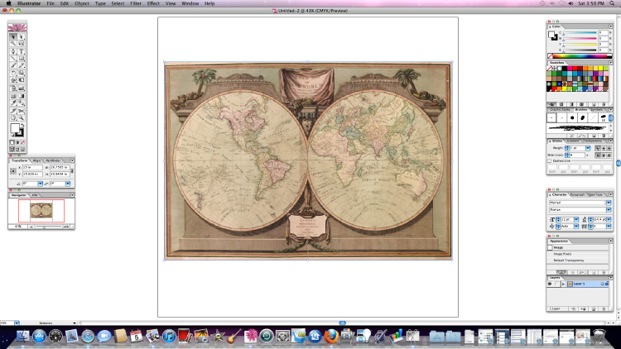
Task: Choose miter join in Stroke panel
Action: pyautogui.click(x=598, y=155)
